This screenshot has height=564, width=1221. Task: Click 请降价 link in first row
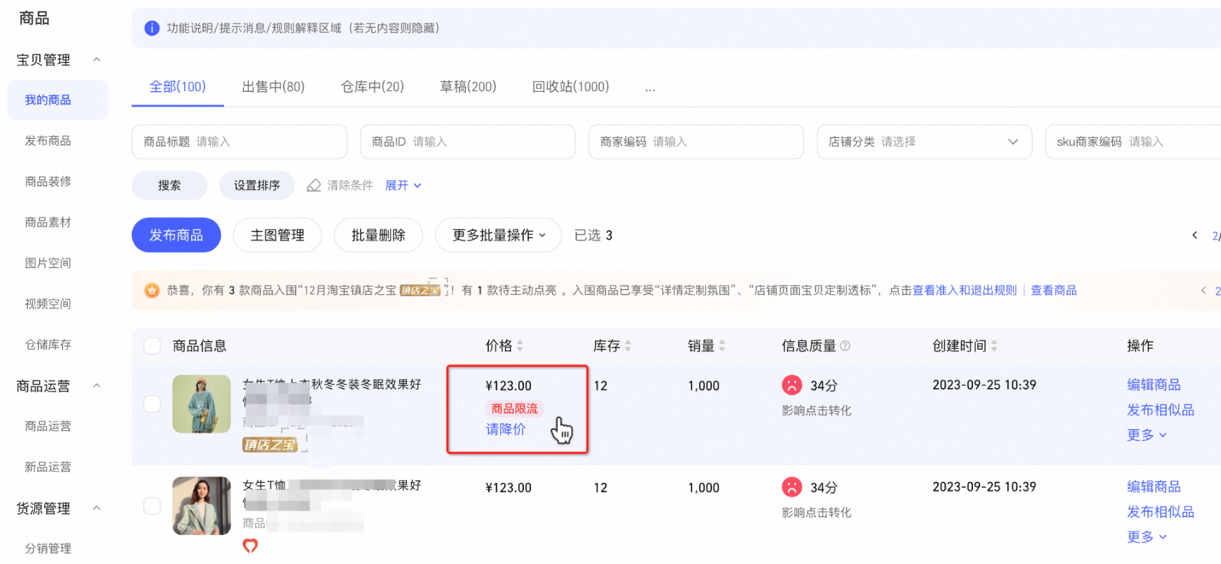[506, 429]
